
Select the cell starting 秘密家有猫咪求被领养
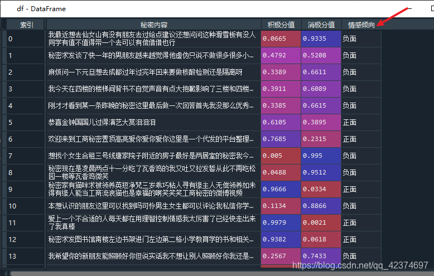(153, 189)
